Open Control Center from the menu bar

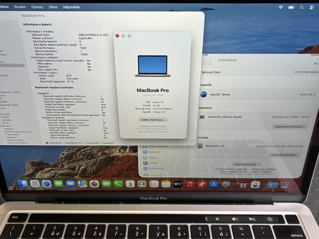point(312,7)
